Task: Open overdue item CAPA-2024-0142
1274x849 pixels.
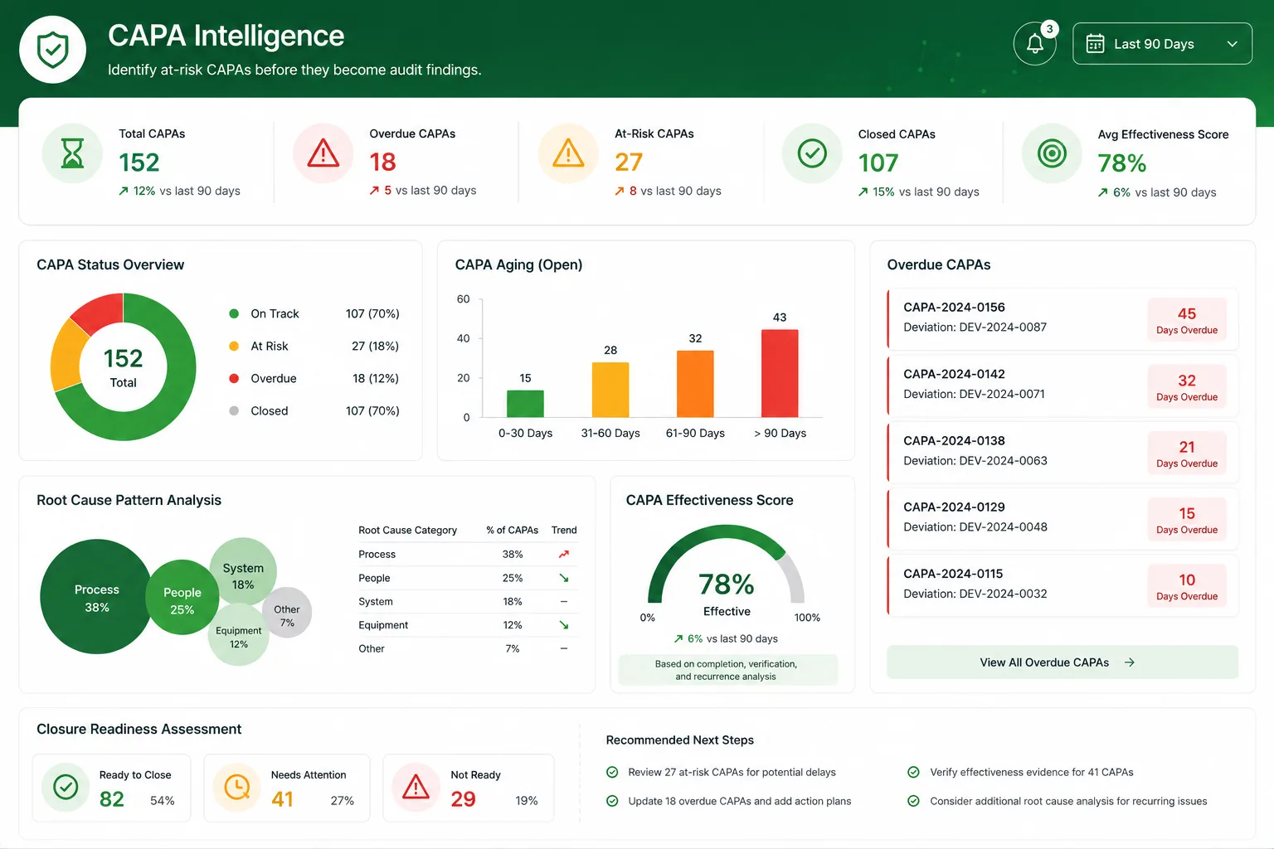Action: coord(1062,386)
